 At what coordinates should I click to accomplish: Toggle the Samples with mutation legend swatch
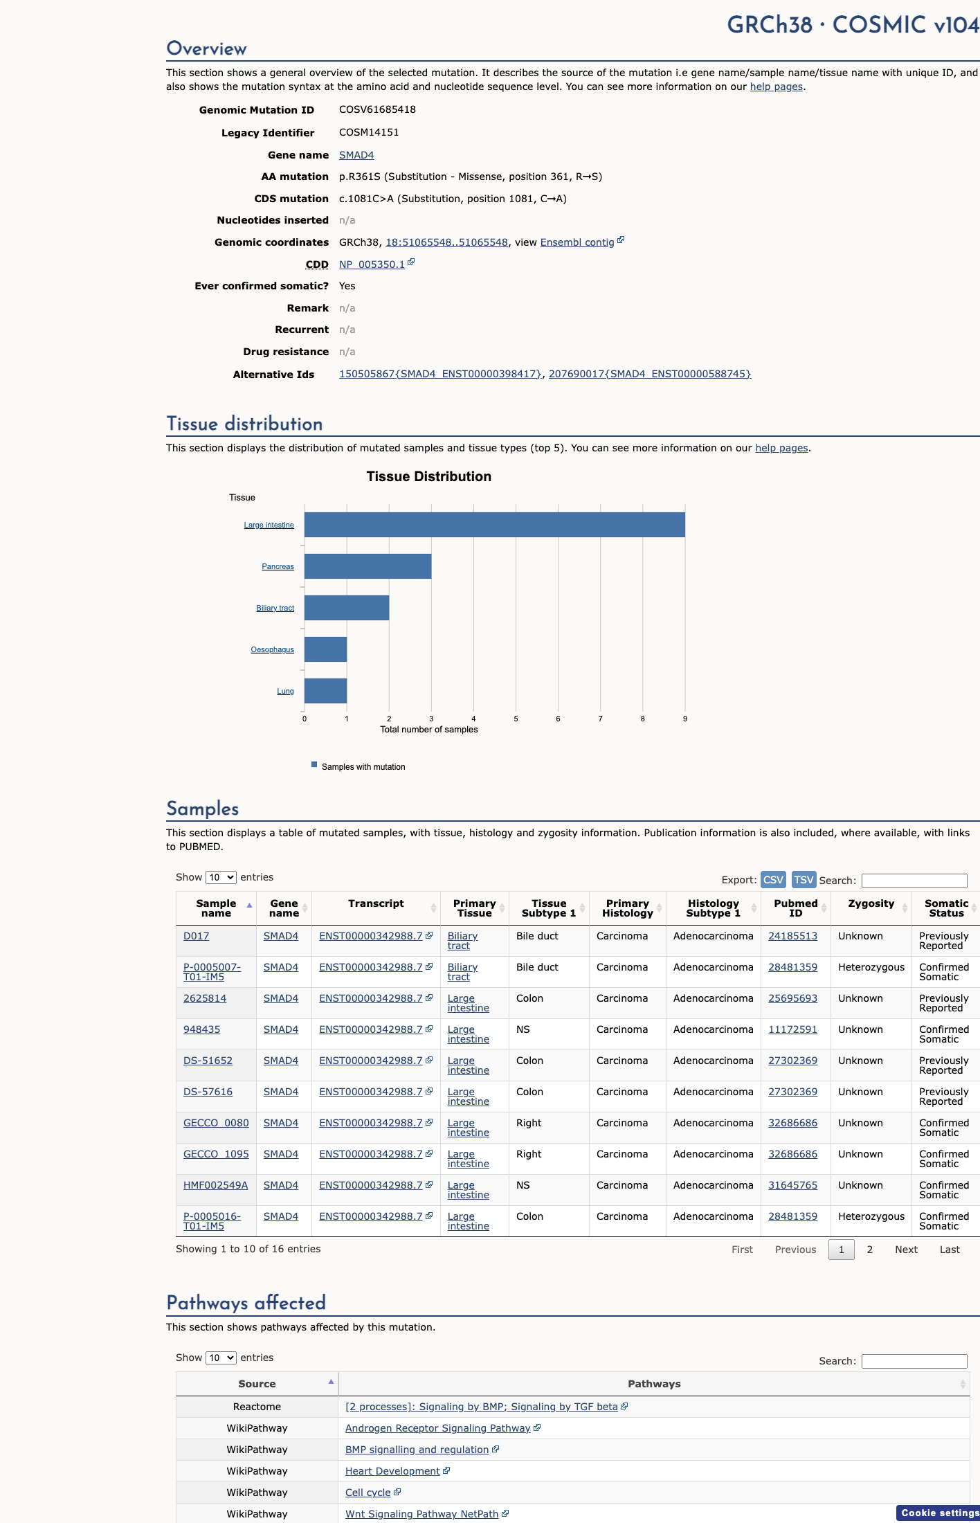click(x=314, y=765)
